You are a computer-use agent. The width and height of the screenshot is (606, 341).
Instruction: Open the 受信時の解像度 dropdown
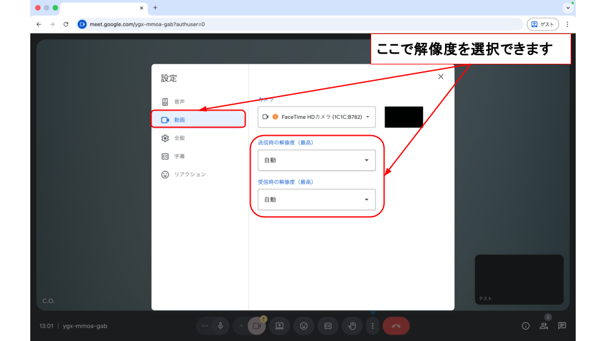pos(316,200)
